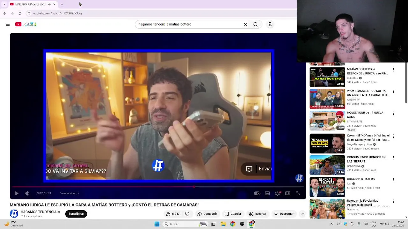Click the video player scene
Screen dimensions: 408x229
click(x=158, y=116)
